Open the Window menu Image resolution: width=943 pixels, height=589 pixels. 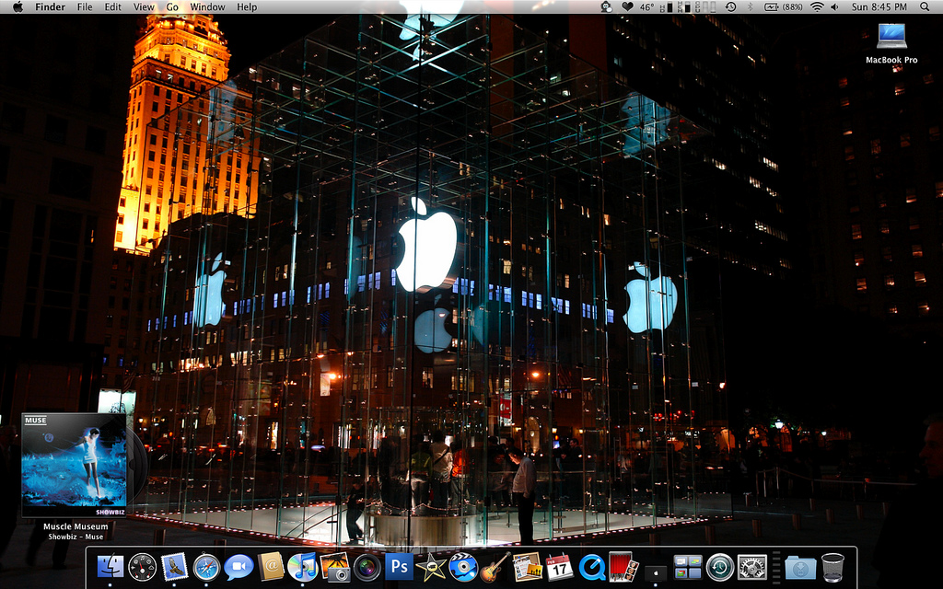[x=207, y=6]
